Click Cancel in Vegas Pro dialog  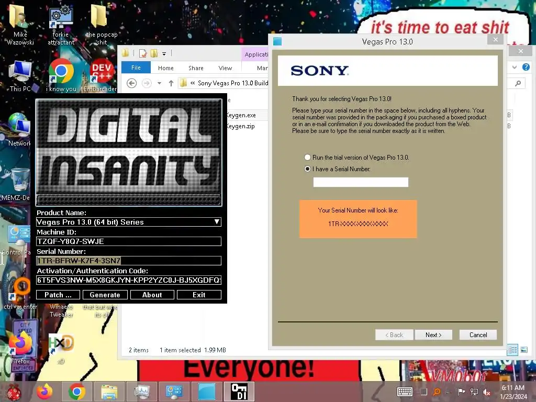pos(478,334)
